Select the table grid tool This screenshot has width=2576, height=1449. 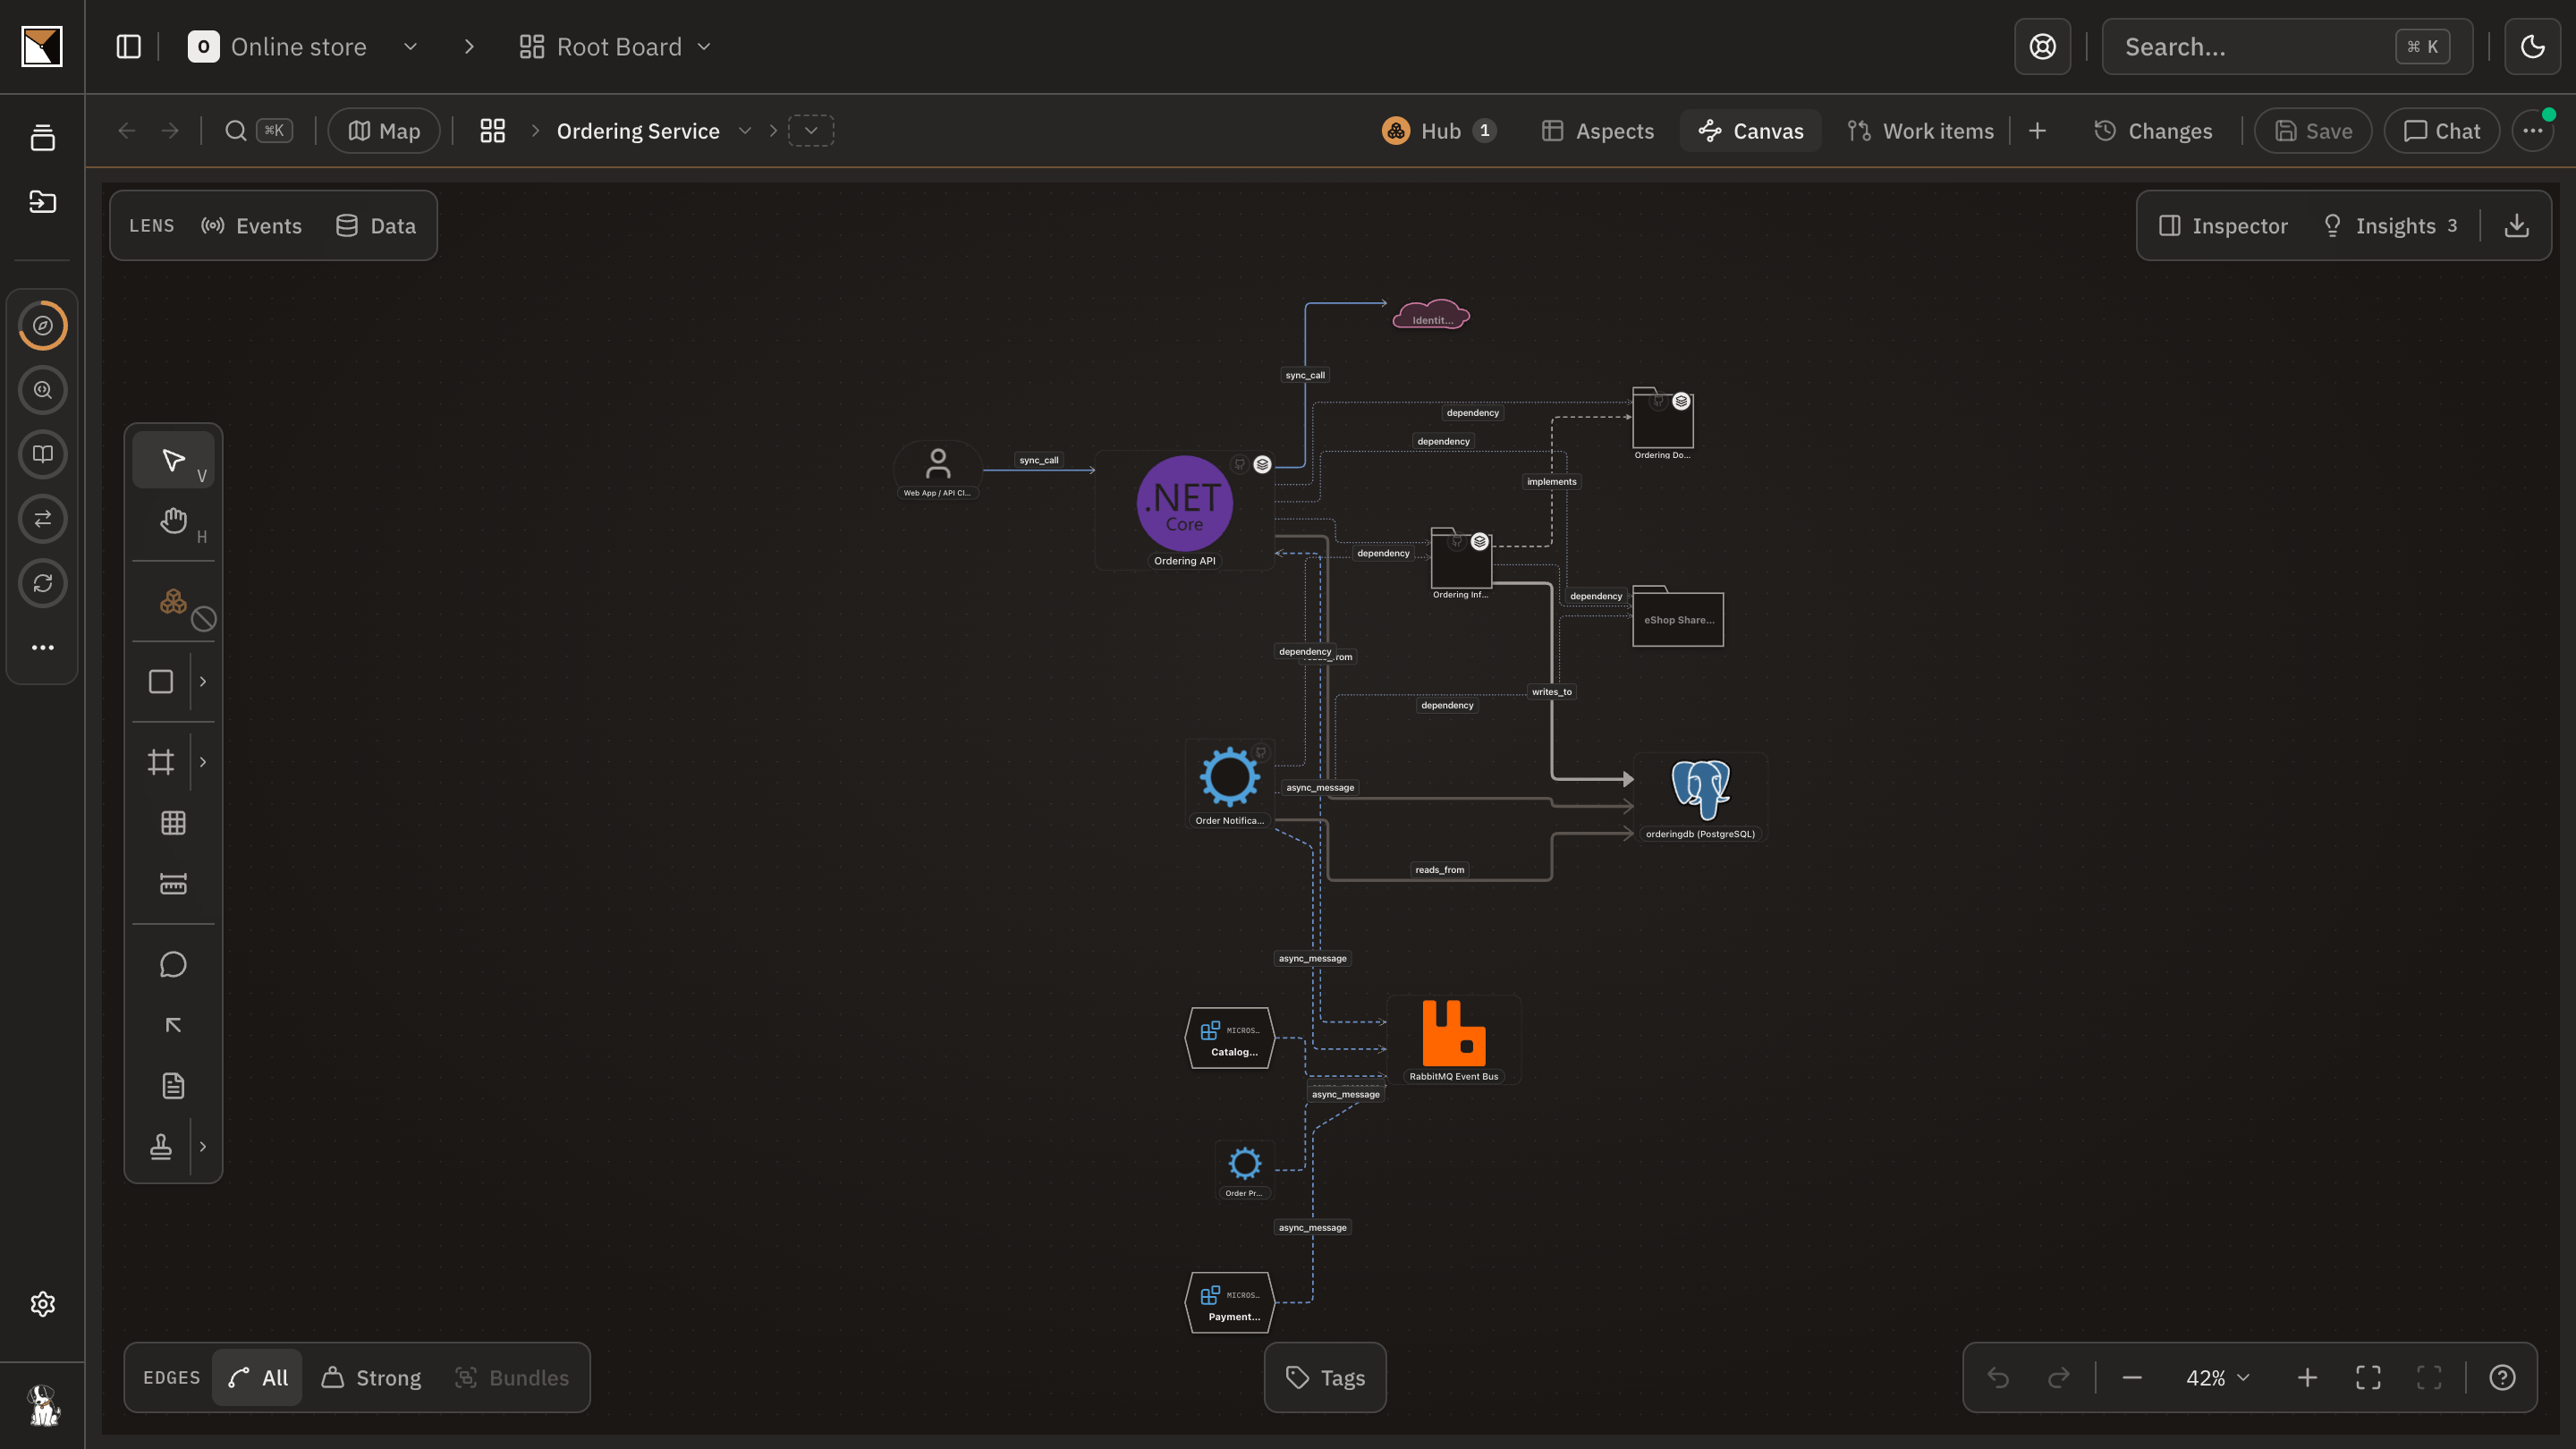tap(174, 823)
